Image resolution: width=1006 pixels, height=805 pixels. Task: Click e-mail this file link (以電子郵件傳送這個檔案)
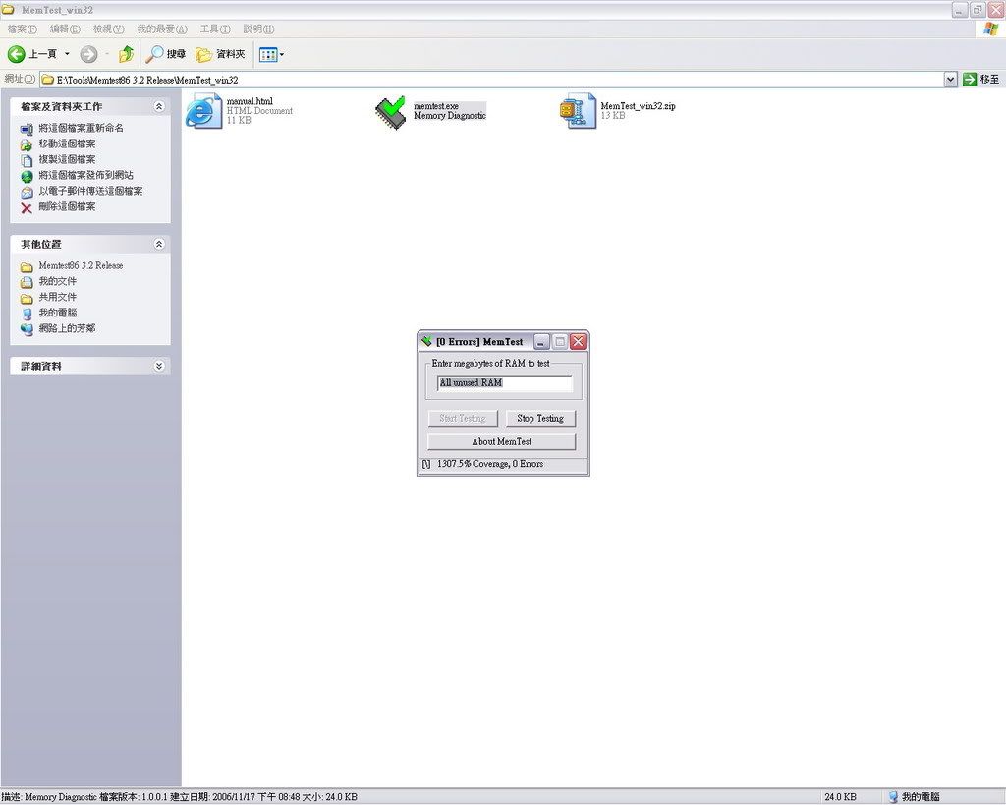click(x=90, y=191)
